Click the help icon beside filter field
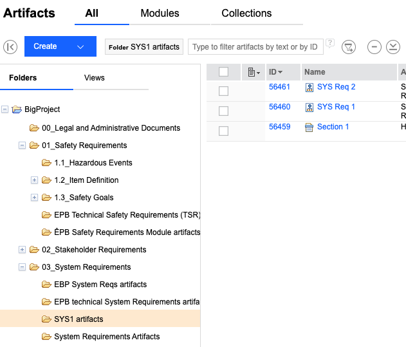The height and width of the screenshot is (347, 406). [x=330, y=44]
